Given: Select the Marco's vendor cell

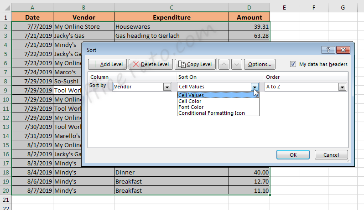Looking at the screenshot, I should (68, 72).
